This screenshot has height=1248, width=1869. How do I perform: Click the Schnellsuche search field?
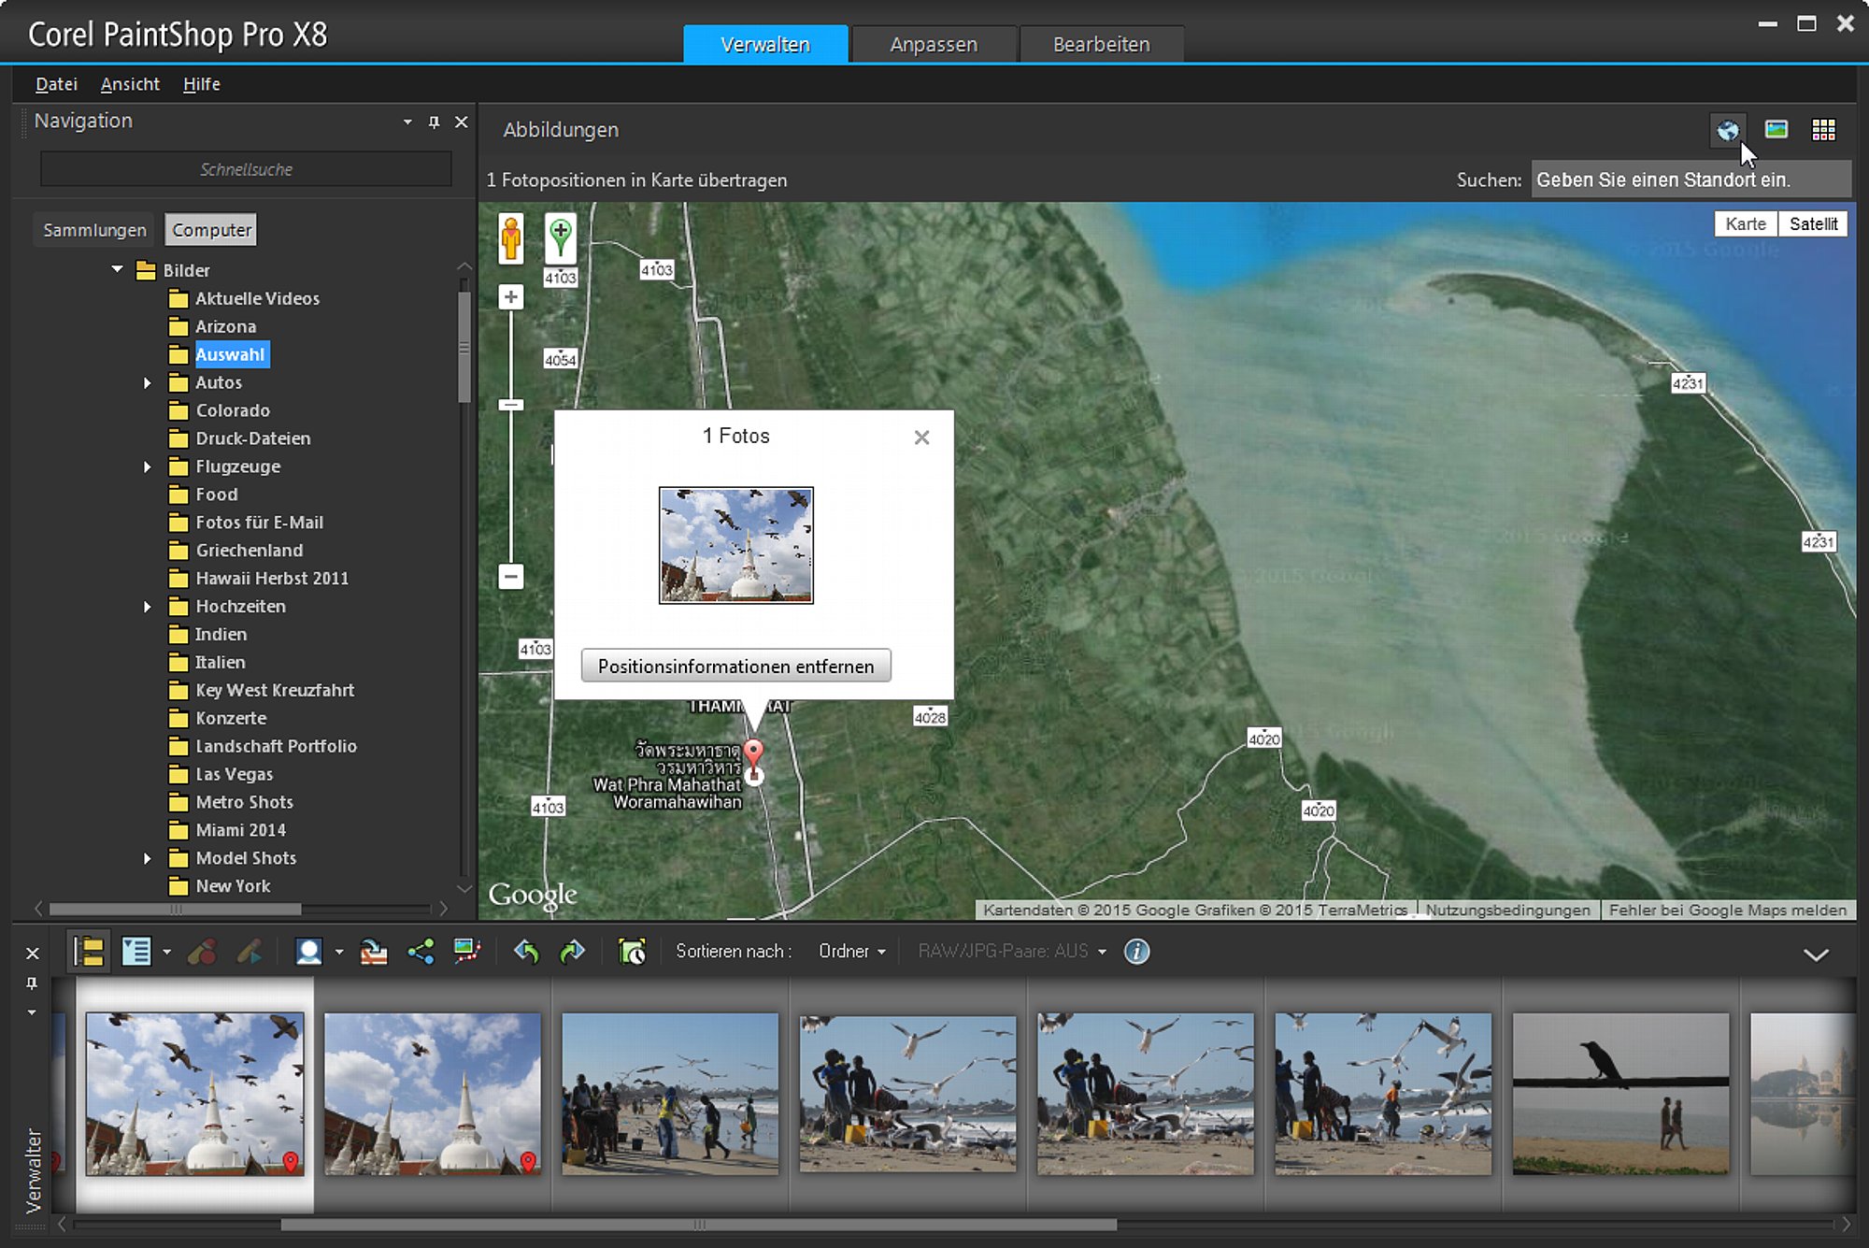[246, 169]
